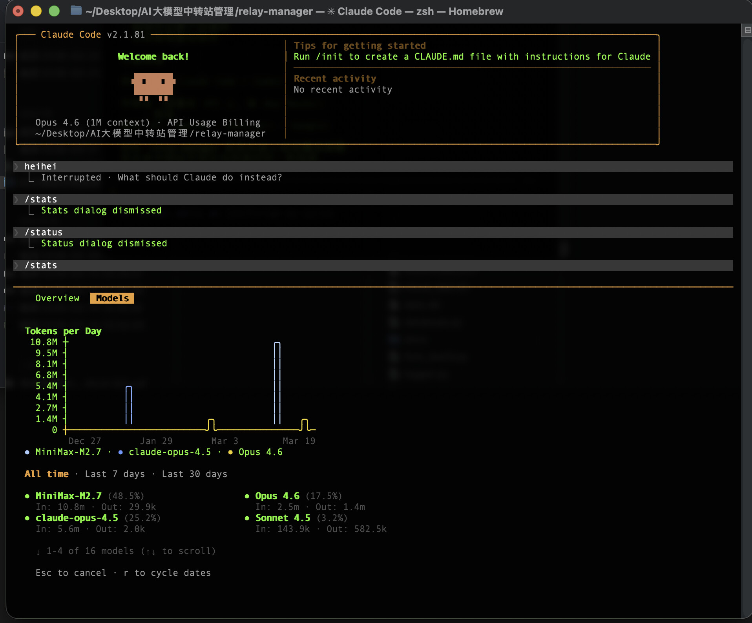Choose the 'Last 30 days' date range
The image size is (752, 623).
coord(195,474)
